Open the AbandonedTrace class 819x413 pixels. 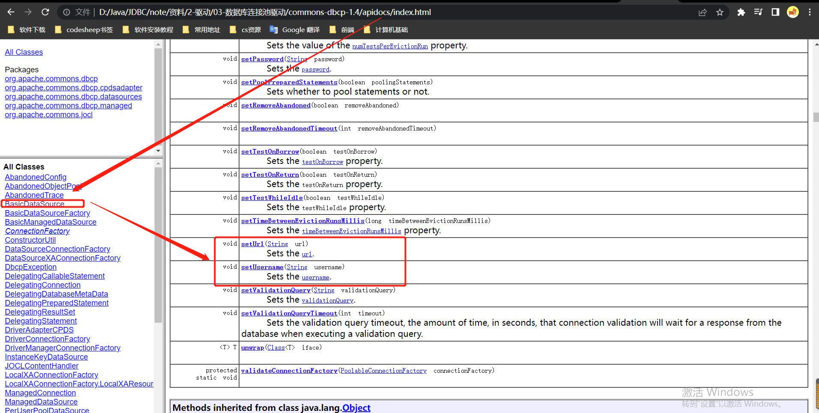(x=34, y=195)
